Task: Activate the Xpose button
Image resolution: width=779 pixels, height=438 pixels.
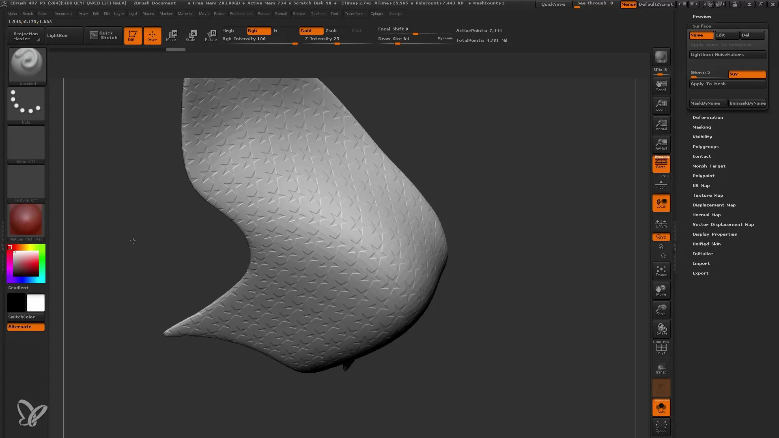Action: pos(661,427)
